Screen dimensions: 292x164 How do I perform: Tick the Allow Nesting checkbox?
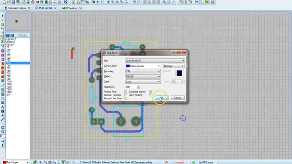pyautogui.click(x=151, y=95)
